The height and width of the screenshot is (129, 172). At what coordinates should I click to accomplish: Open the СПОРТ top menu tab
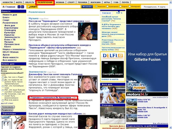coord(71,3)
